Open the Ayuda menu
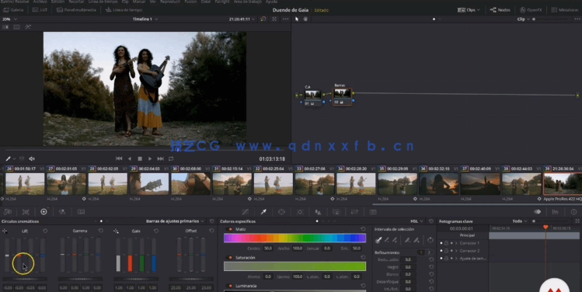The width and height of the screenshot is (582, 292). 271,2
